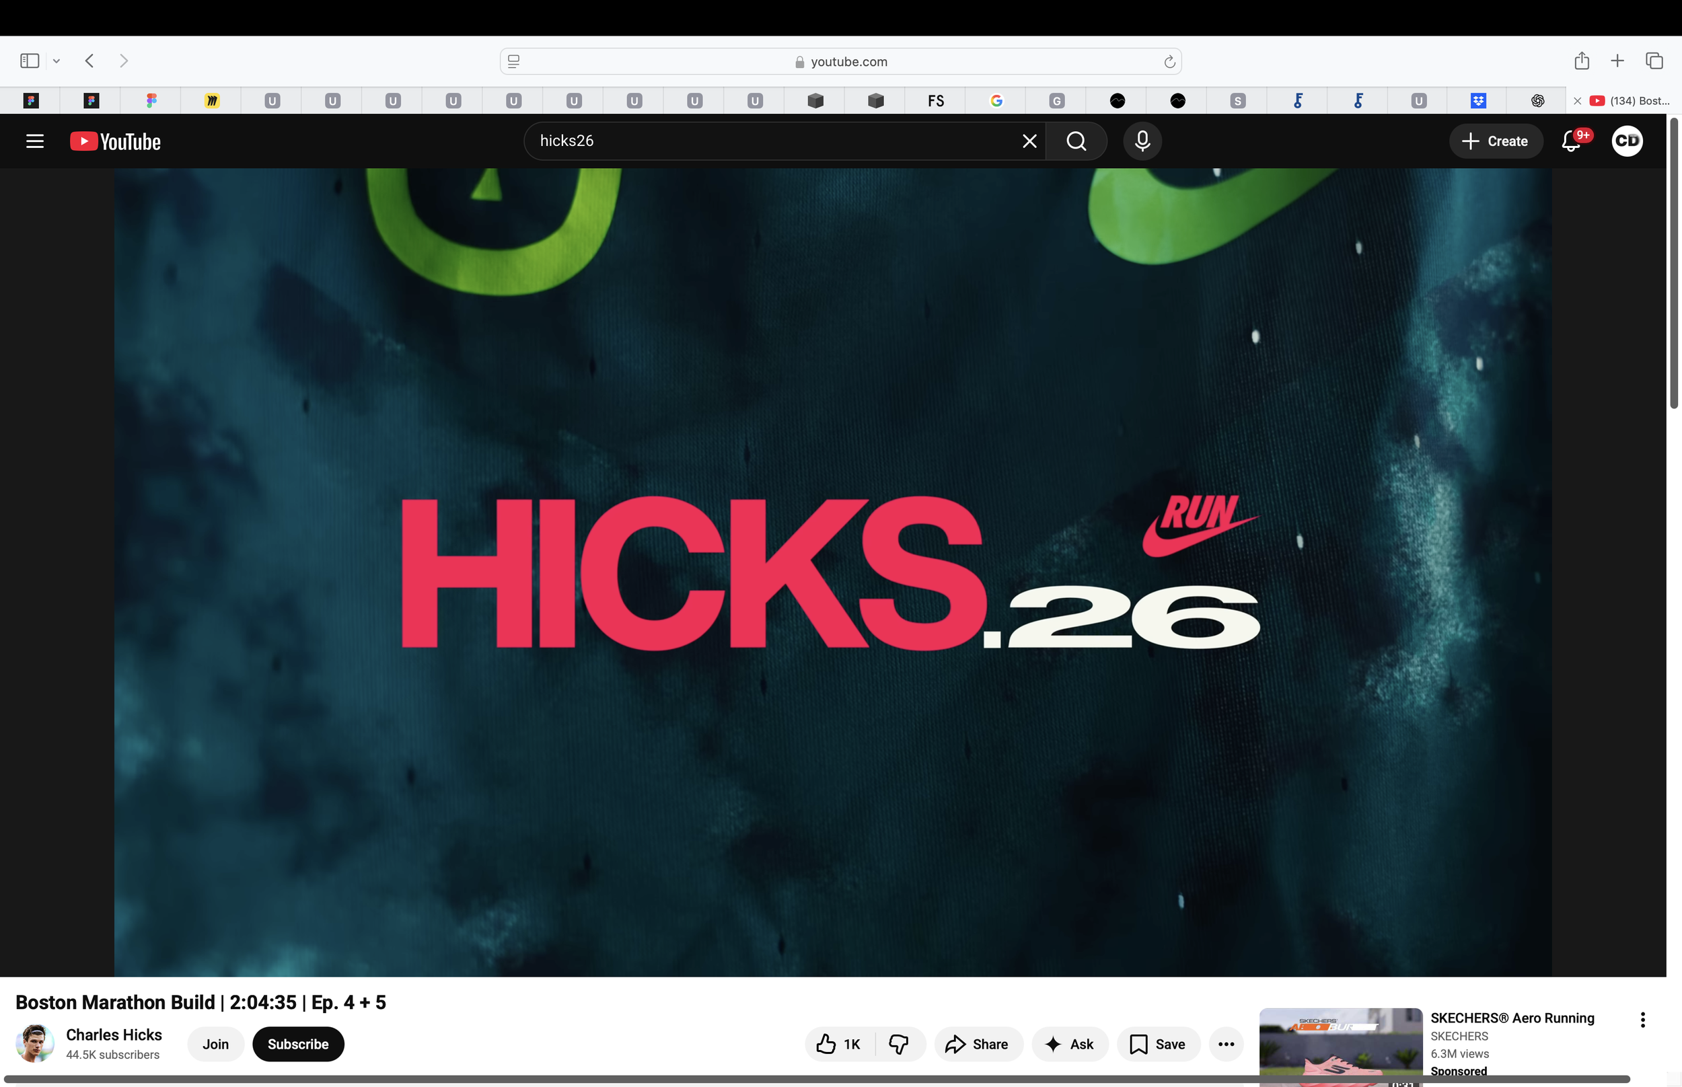Click the HICKS.26 video player

[x=833, y=572]
